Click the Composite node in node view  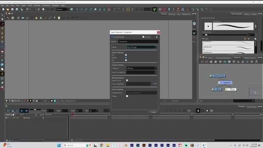(225, 83)
